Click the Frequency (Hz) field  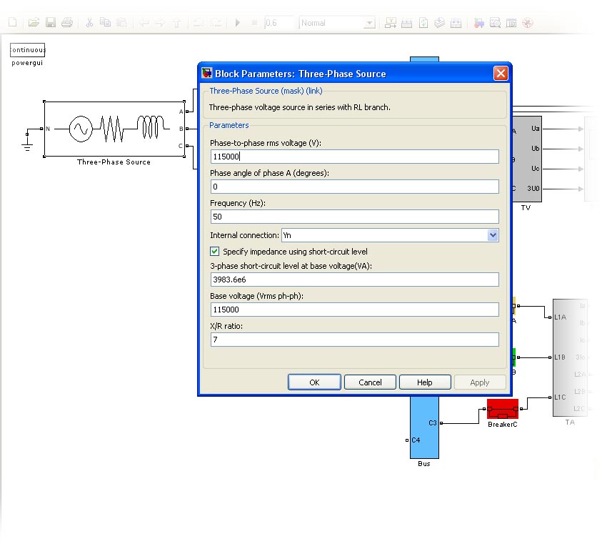[x=355, y=217]
